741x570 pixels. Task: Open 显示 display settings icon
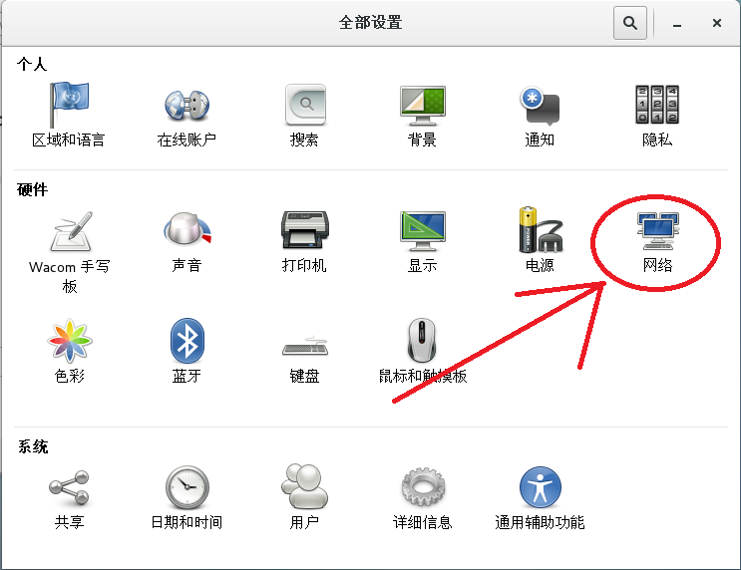click(x=423, y=231)
